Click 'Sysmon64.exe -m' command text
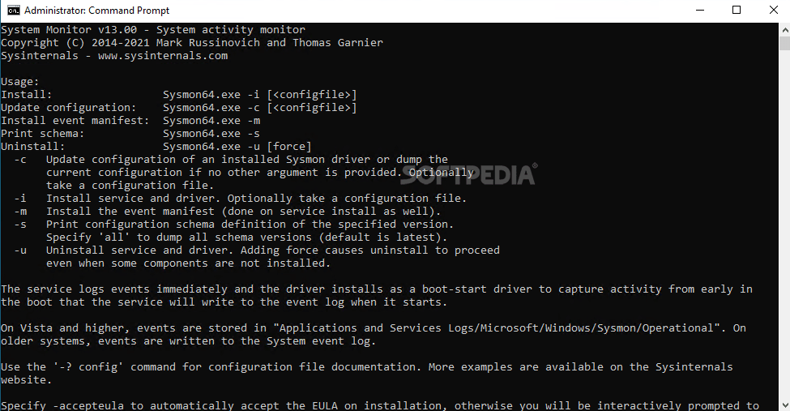Viewport: 790px width, 411px height. pos(211,121)
